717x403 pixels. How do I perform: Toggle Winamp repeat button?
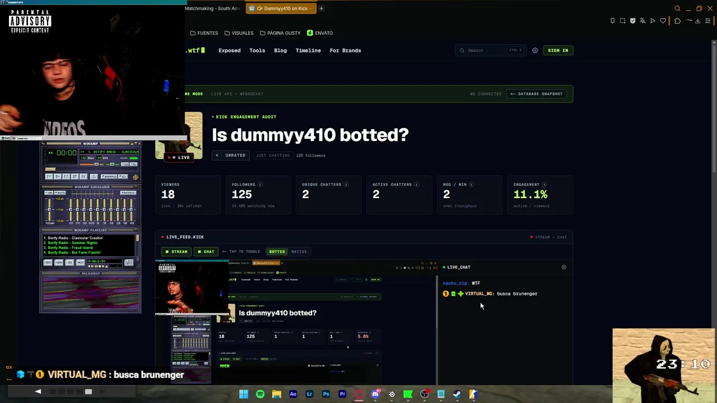[123, 176]
